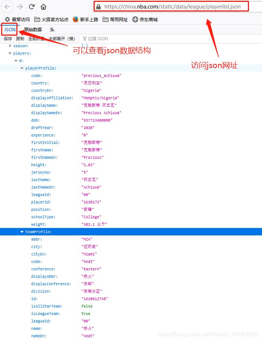The image size is (262, 341).
Task: Click the height value "2.03"
Action: point(88,165)
